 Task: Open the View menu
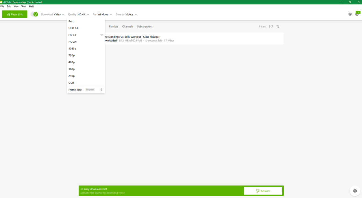coord(16,6)
